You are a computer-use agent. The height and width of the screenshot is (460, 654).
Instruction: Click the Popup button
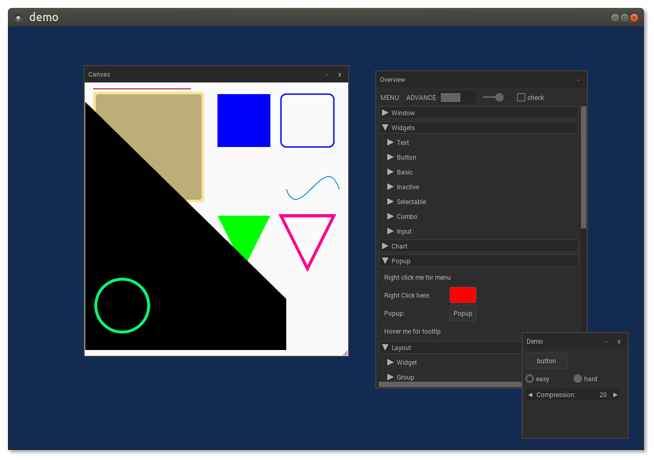[463, 313]
